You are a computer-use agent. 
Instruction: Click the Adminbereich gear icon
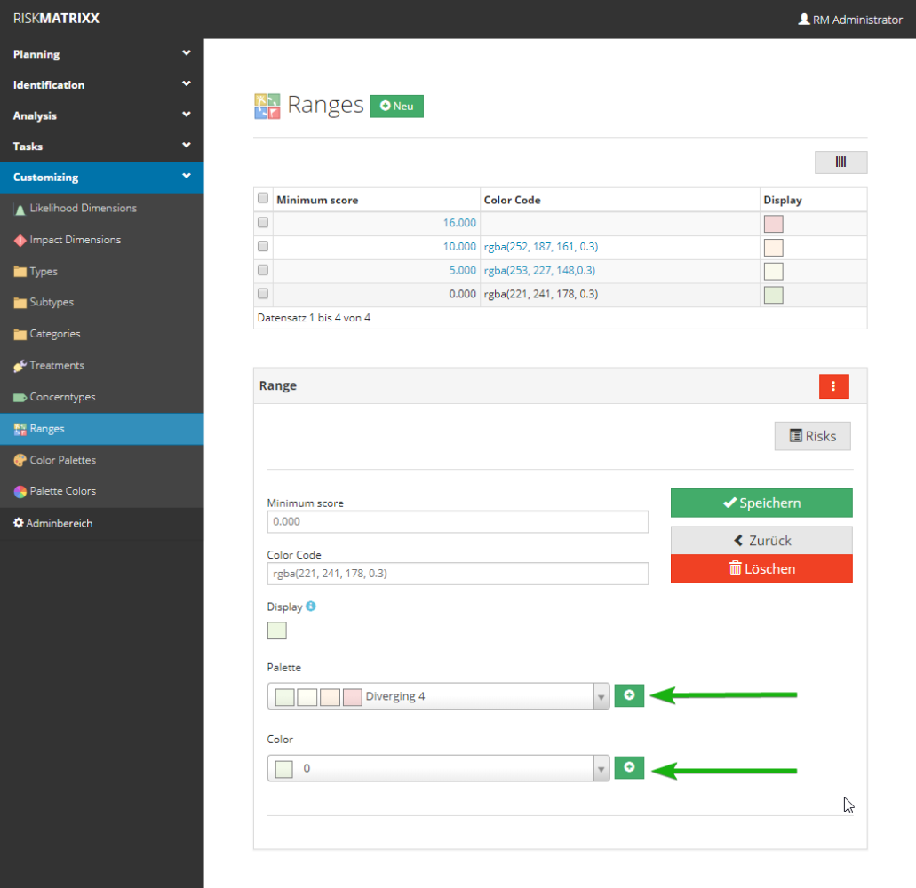(18, 523)
